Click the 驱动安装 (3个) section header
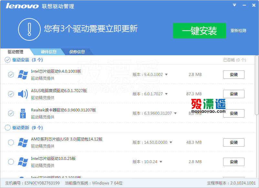 [x=27, y=60]
